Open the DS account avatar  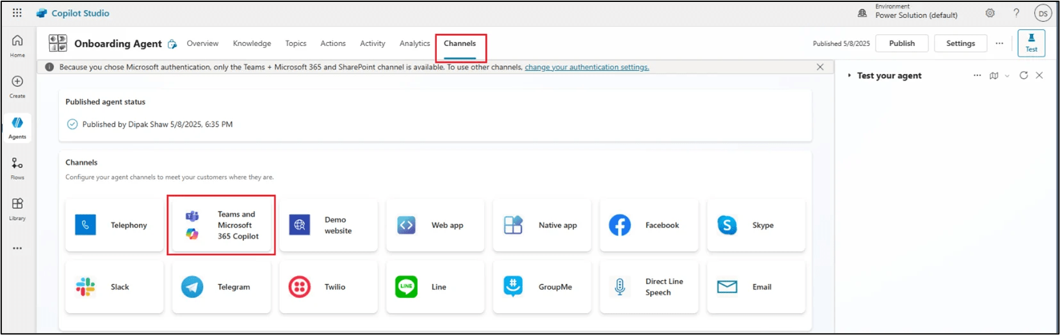(1043, 13)
